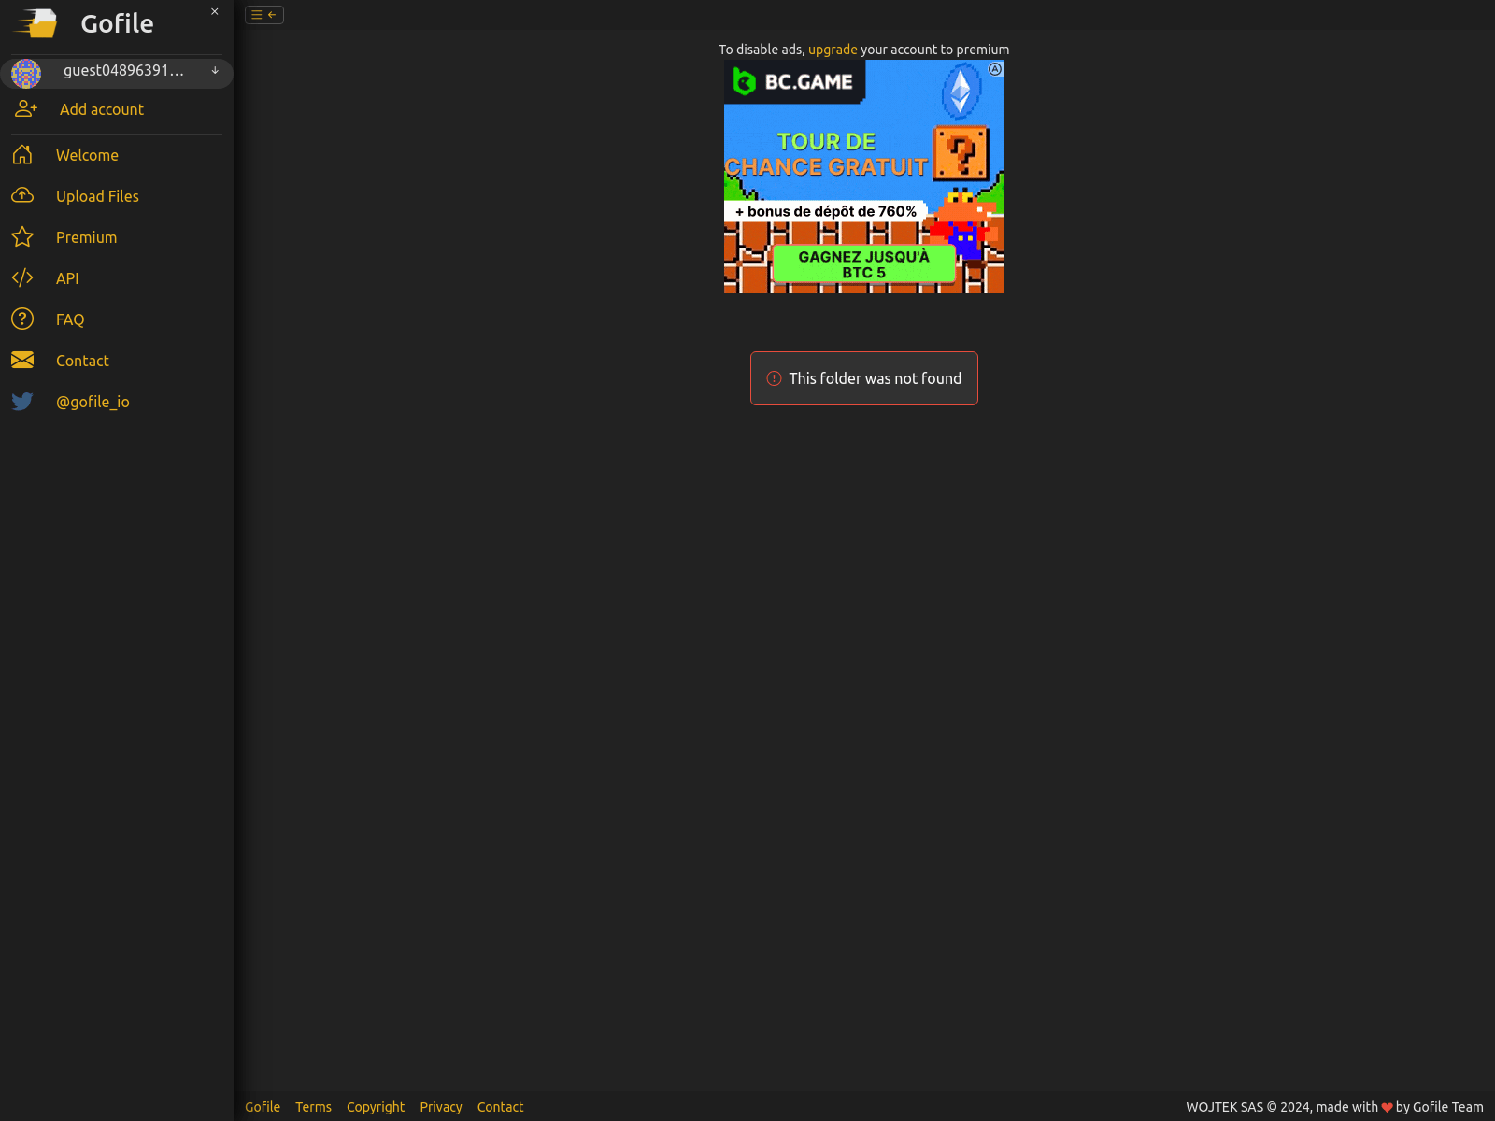The height and width of the screenshot is (1121, 1495).
Task: Open the FAQ menu item
Action: point(70,319)
